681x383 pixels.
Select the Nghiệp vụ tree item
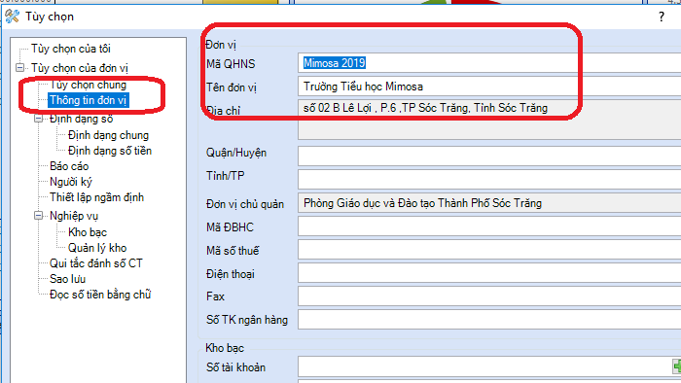coord(74,216)
